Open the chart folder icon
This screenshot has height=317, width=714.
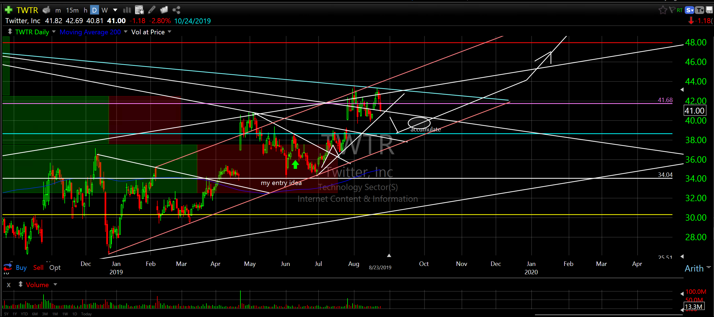pos(164,10)
